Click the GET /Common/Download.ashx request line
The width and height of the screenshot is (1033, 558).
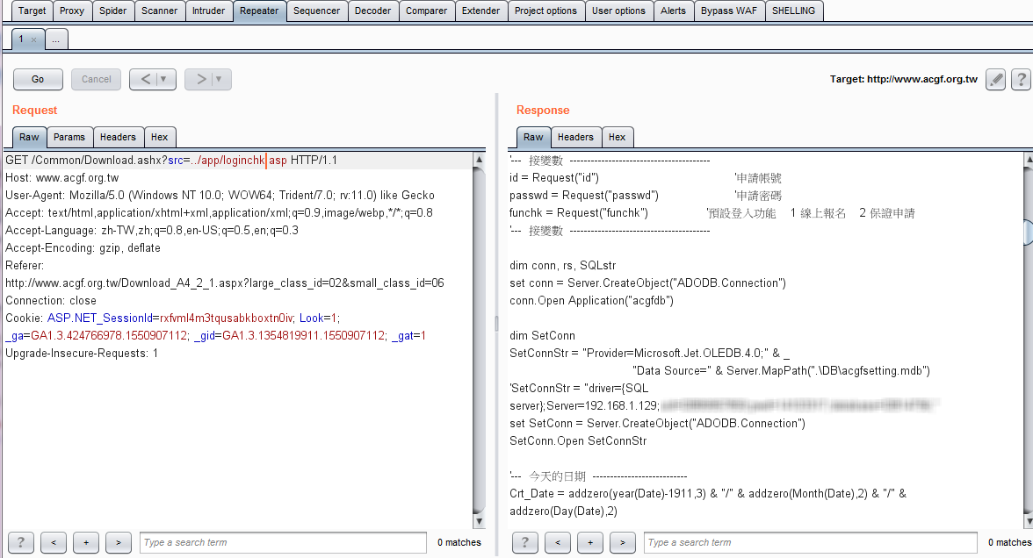(x=171, y=160)
